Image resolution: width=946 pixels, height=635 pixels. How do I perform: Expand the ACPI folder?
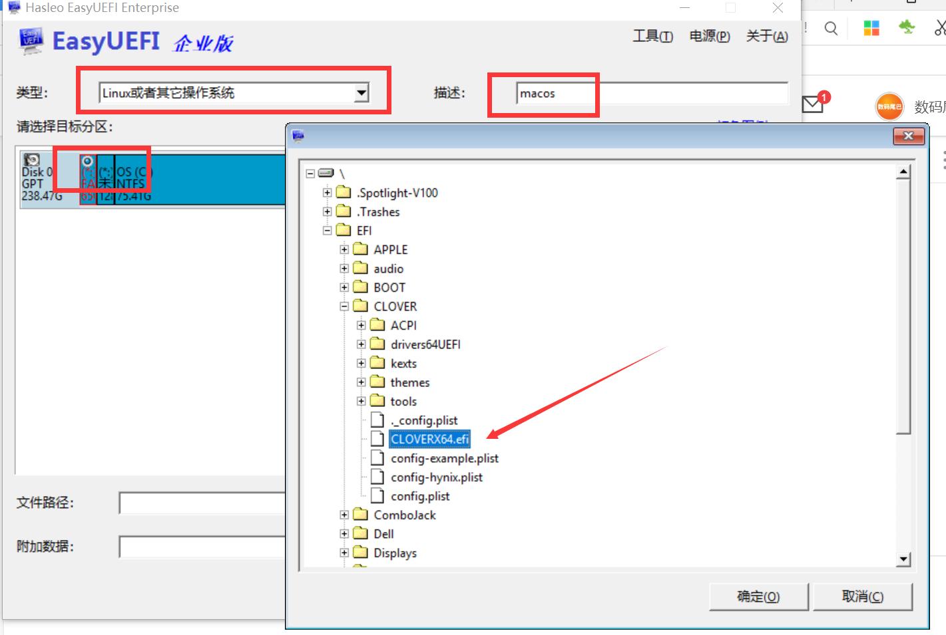coord(360,325)
